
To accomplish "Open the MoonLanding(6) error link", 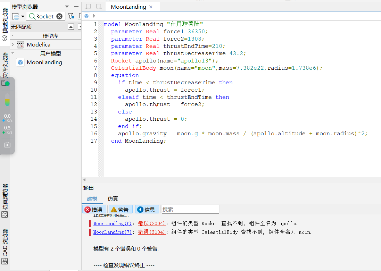I will coord(113,223).
